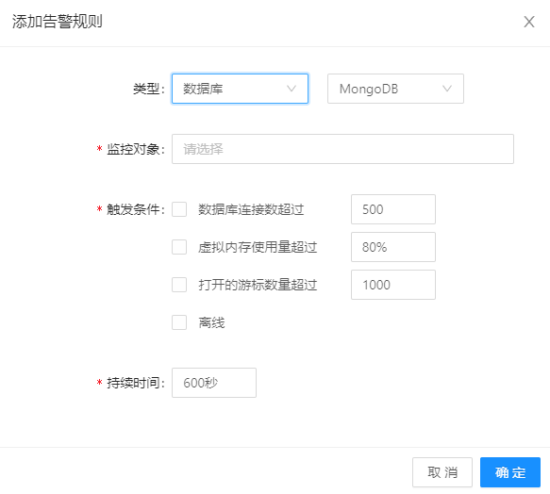Click the chevron arrow beside MongoDB

pos(447,89)
